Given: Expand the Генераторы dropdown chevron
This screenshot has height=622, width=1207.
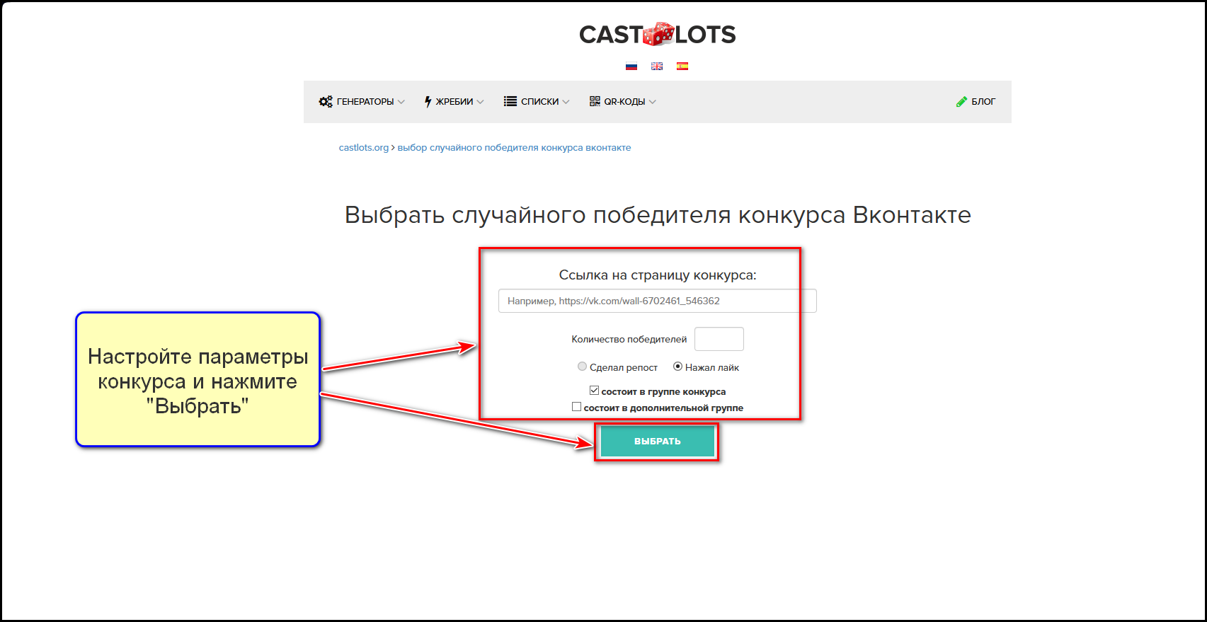Looking at the screenshot, I should 401,102.
